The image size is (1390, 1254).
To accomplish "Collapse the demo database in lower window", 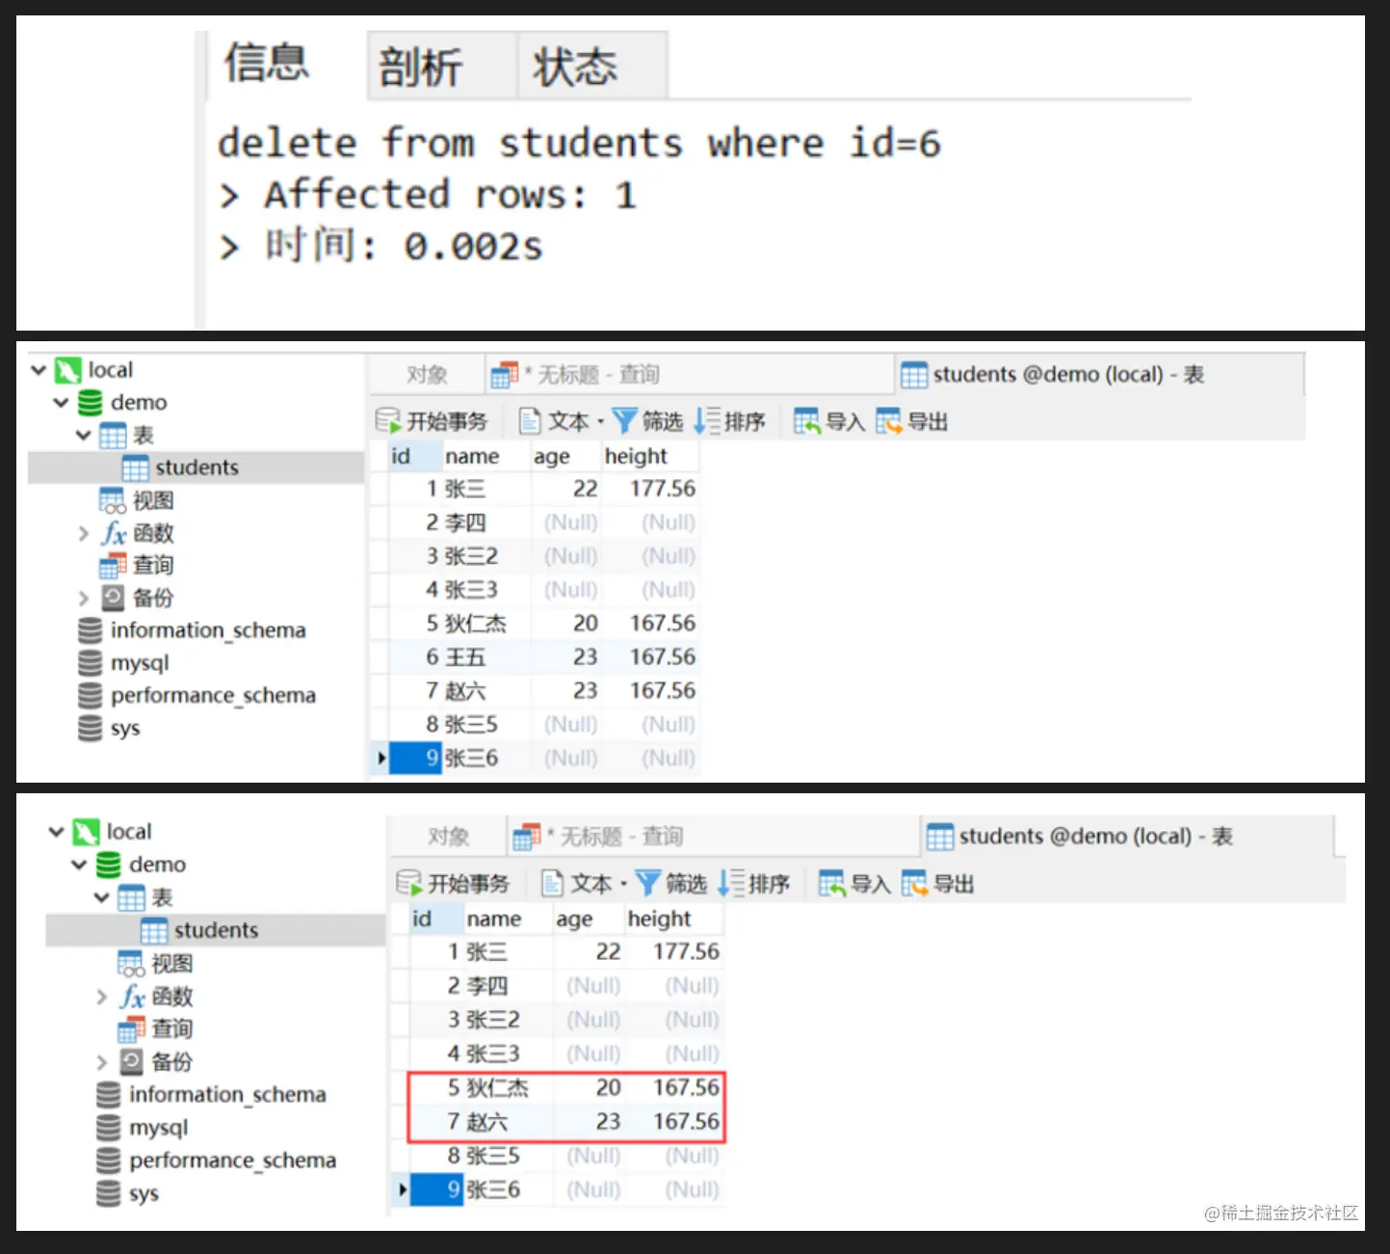I will click(x=79, y=865).
